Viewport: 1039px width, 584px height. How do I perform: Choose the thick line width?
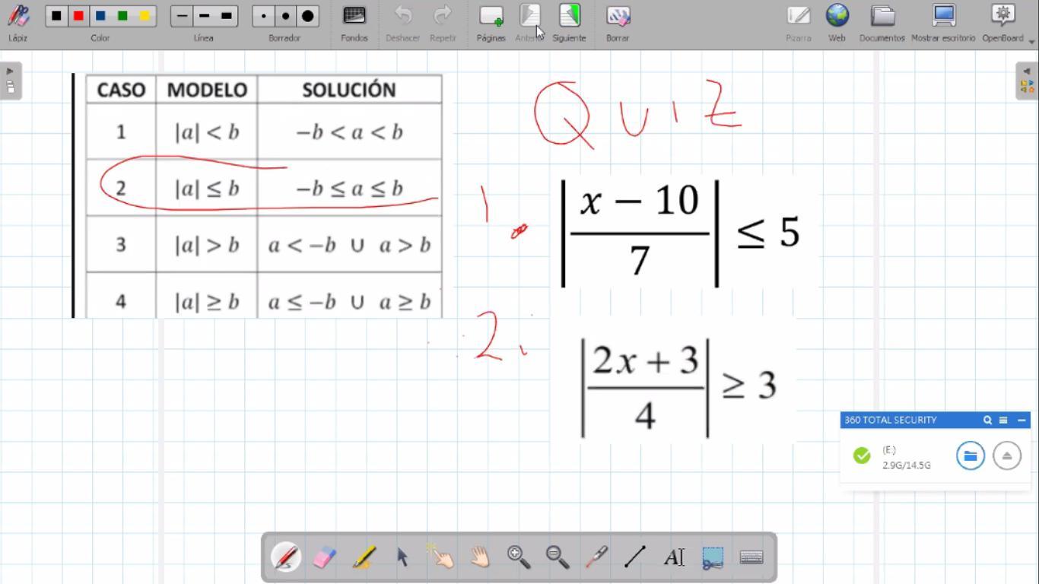coord(226,16)
